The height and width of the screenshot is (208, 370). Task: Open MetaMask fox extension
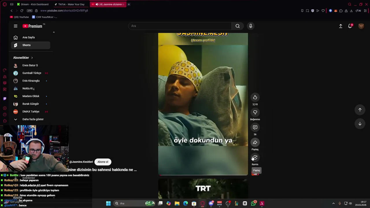click(x=336, y=11)
